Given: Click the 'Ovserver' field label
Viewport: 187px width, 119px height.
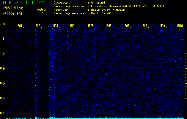Looking at the screenshot, I should click(61, 3).
